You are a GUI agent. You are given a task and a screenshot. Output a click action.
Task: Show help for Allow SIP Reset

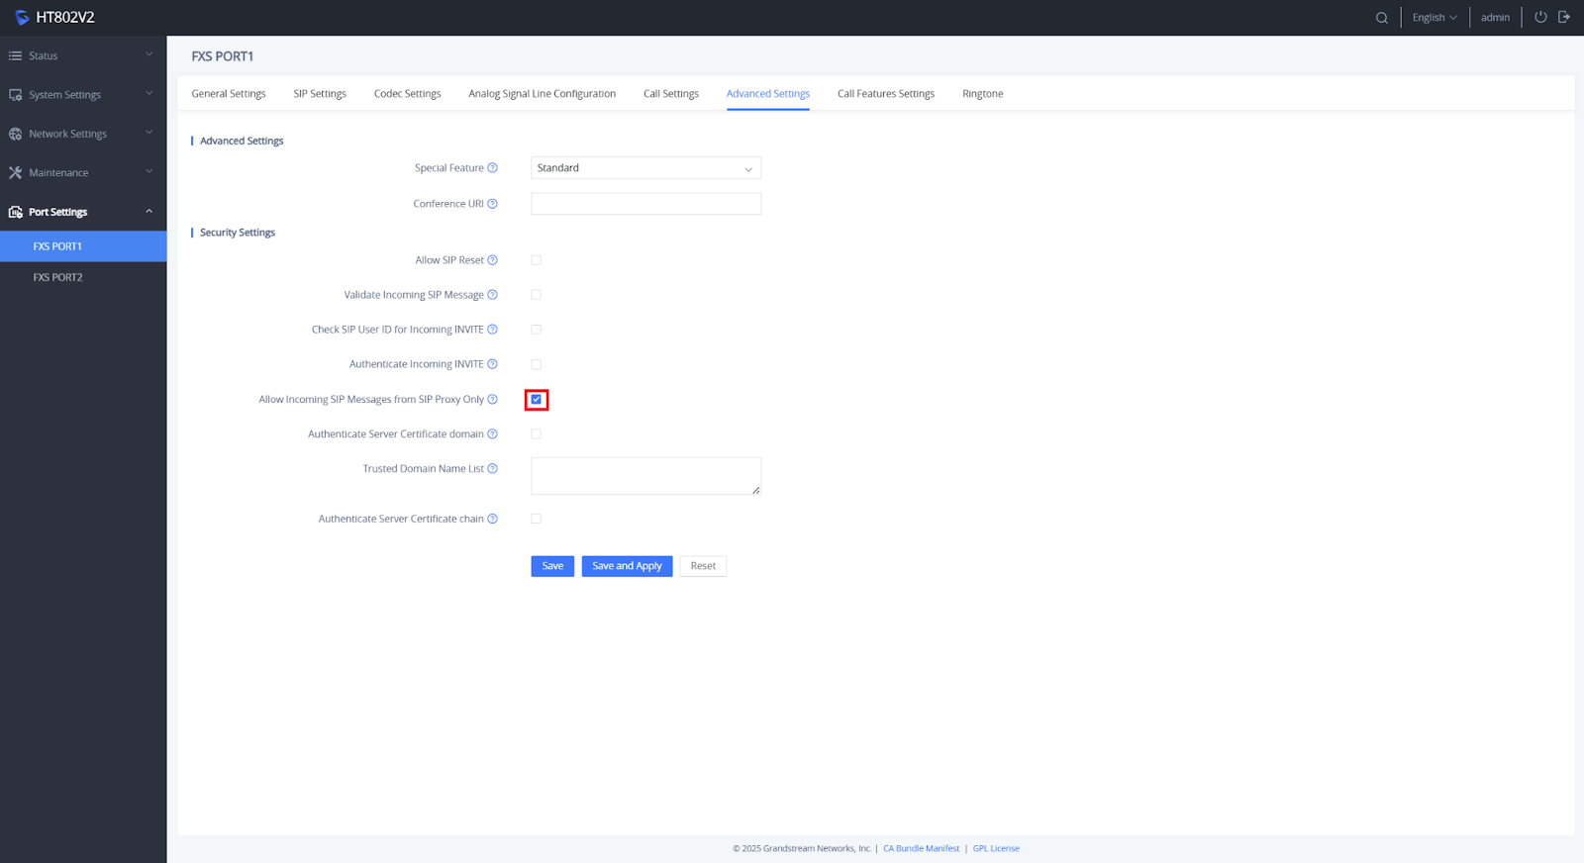point(492,260)
